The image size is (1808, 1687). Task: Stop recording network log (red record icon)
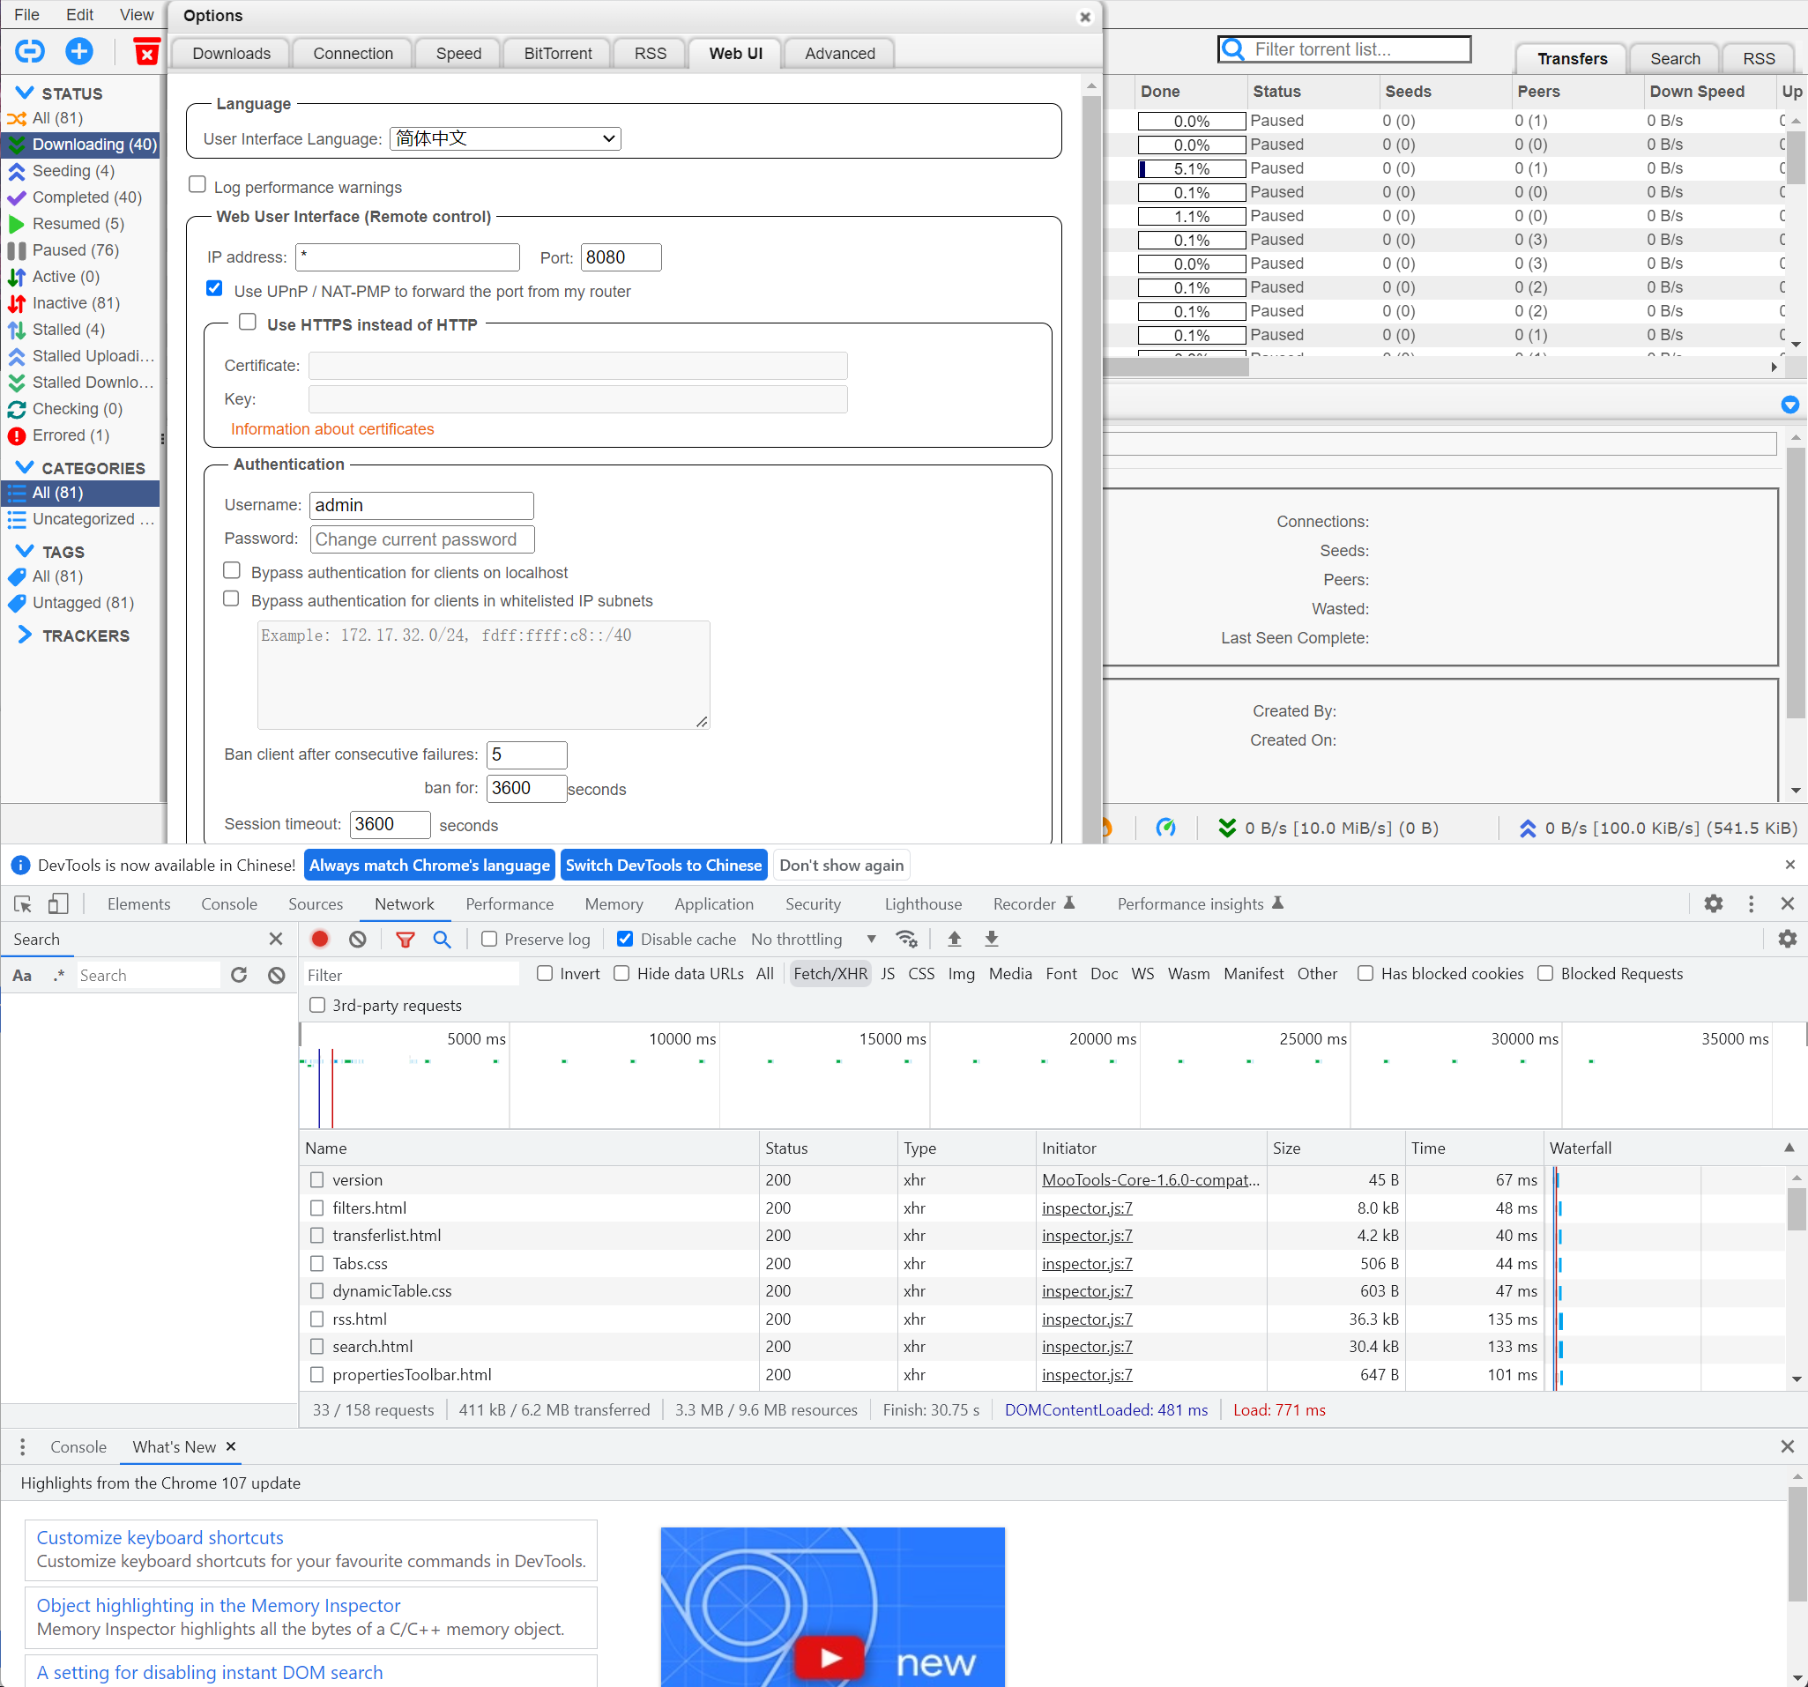click(x=319, y=939)
